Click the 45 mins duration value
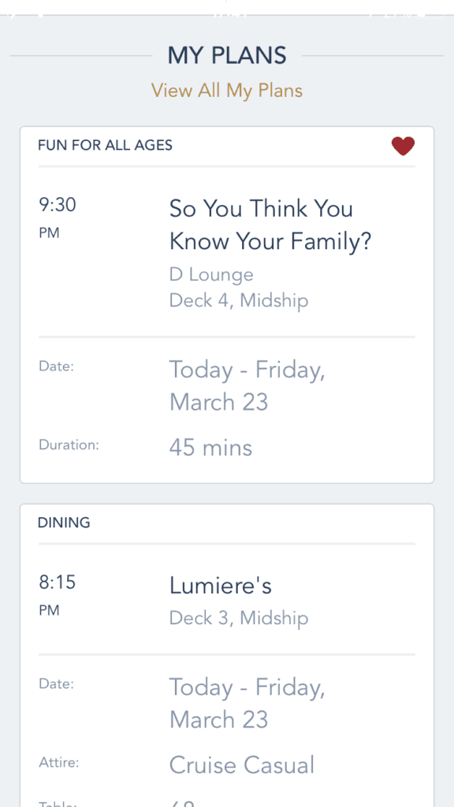Screen dimensions: 454x807 pos(210,447)
